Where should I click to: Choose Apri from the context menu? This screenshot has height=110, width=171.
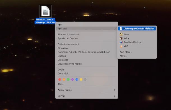coord(87,25)
